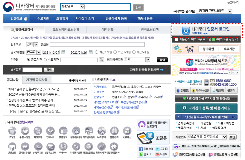The height and width of the screenshot is (160, 245).
Task: Open the 공사비정보광장 magnifier icon
Action: 76,131
